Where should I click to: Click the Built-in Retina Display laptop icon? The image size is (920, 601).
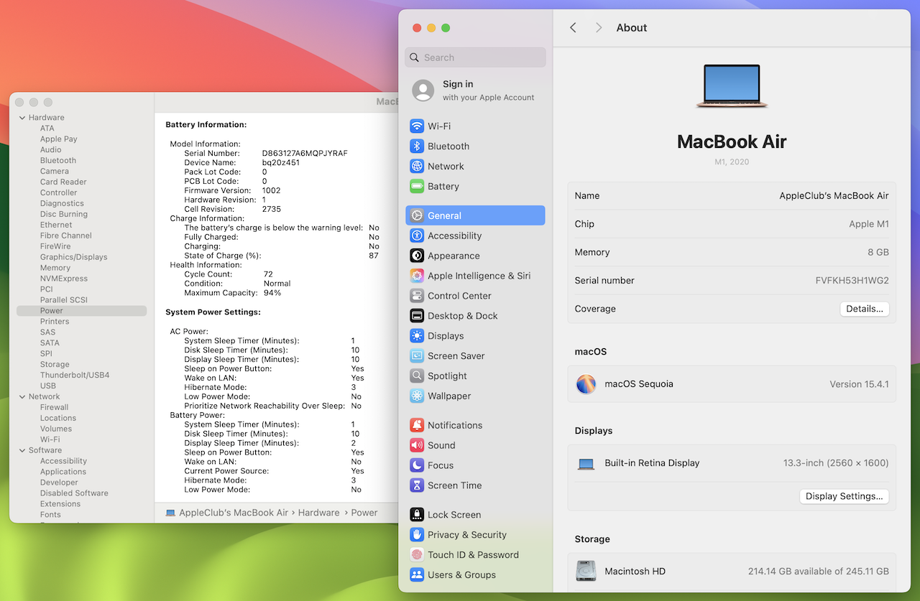(586, 464)
